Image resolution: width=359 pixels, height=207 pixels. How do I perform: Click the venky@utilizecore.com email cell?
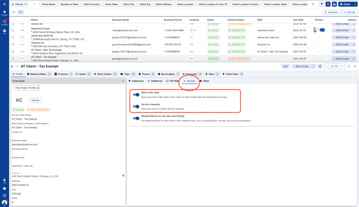[x=125, y=30]
